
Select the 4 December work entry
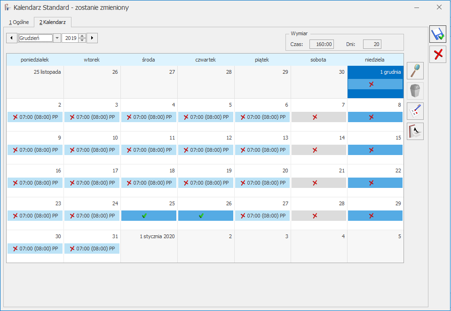pyautogui.click(x=149, y=117)
